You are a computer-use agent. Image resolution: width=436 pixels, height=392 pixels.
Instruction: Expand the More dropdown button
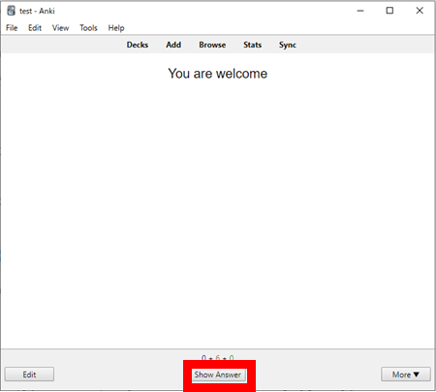pos(406,375)
